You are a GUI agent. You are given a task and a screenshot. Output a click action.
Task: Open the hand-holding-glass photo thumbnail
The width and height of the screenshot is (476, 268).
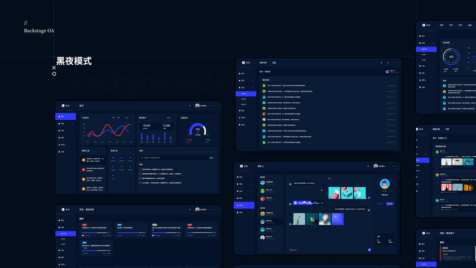(x=312, y=219)
